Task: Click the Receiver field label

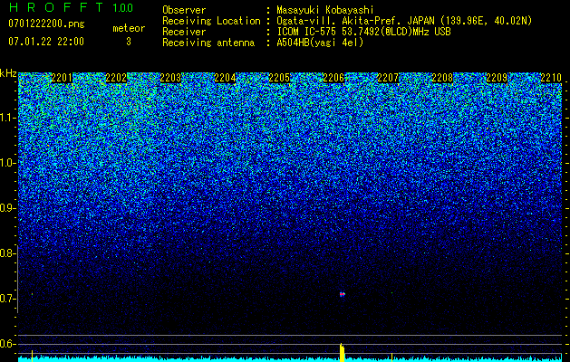Action: 184,32
